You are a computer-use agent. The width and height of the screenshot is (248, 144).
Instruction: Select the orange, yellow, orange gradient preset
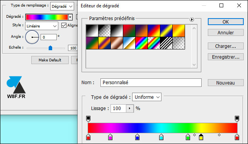(179, 30)
